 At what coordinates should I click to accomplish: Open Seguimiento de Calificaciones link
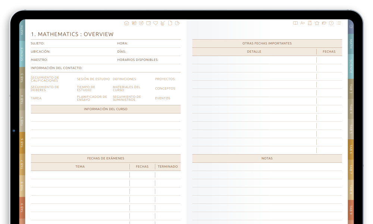click(x=45, y=79)
